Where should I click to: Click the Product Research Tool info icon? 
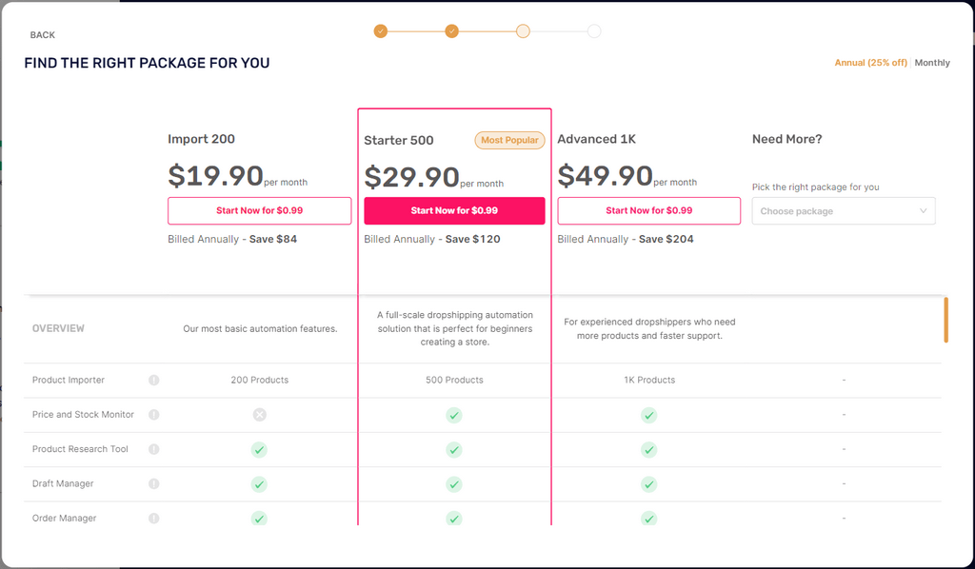click(153, 449)
